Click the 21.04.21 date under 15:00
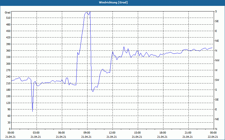Image resolution: width=225 pixels, height=140 pixels. tap(137, 137)
